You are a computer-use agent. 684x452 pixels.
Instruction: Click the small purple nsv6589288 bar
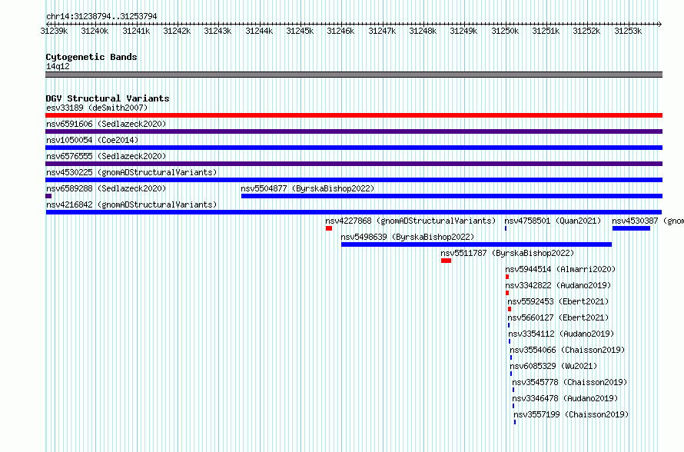coord(48,196)
